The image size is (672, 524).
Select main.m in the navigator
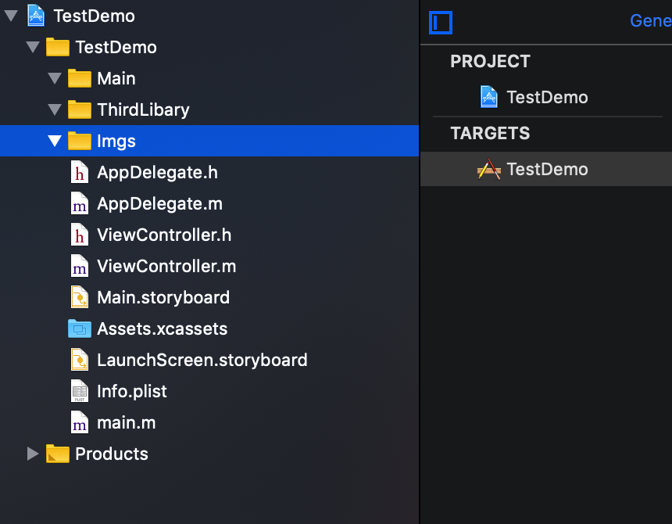[x=126, y=422]
